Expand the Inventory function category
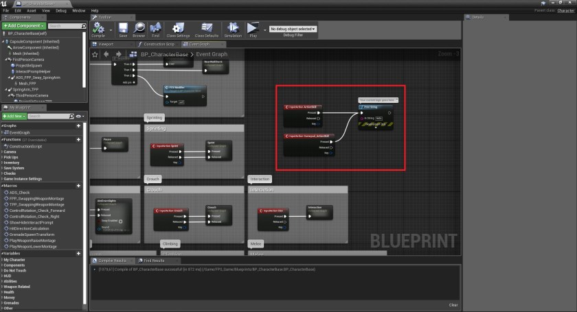 2,163
